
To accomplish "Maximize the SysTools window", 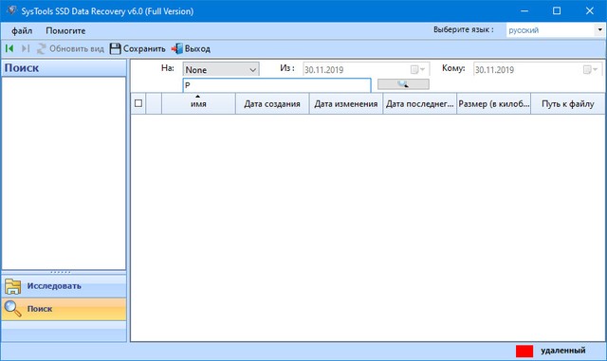I will (x=557, y=10).
